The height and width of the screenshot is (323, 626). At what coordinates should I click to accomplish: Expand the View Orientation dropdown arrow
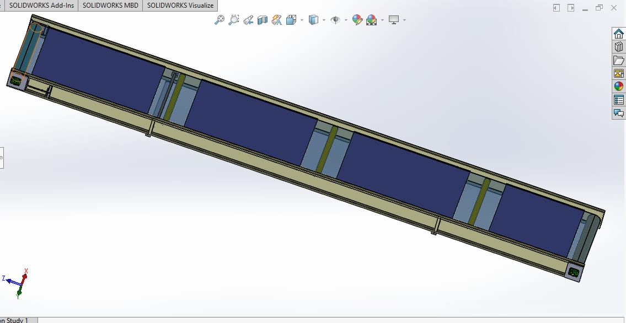[302, 20]
